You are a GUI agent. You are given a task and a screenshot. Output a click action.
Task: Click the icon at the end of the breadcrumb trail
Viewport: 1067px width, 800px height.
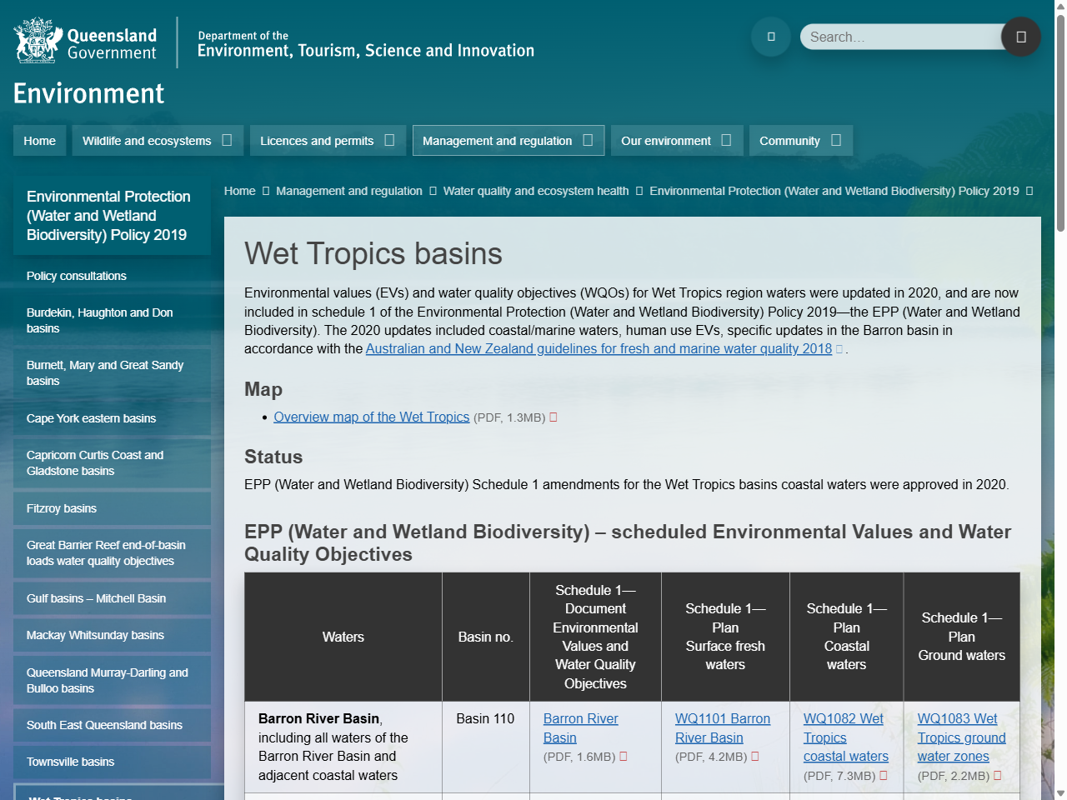click(1031, 191)
